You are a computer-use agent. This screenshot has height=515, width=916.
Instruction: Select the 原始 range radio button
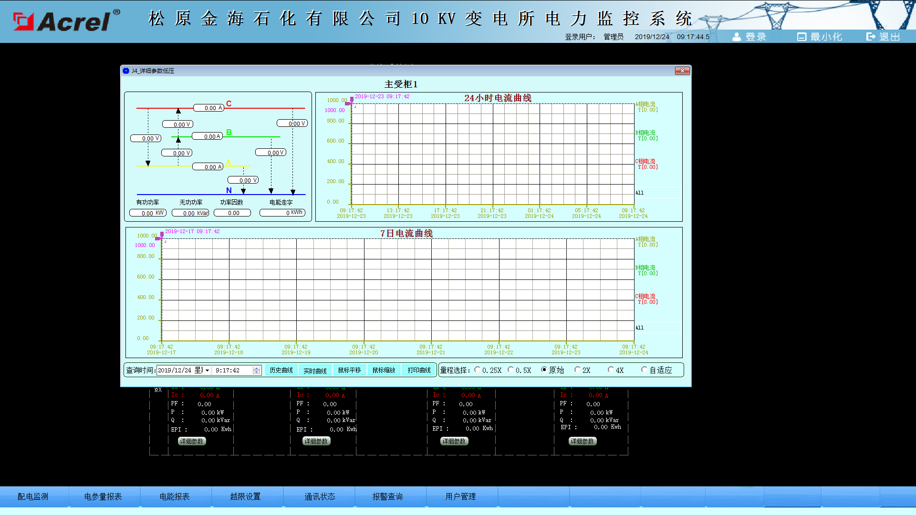[544, 370]
